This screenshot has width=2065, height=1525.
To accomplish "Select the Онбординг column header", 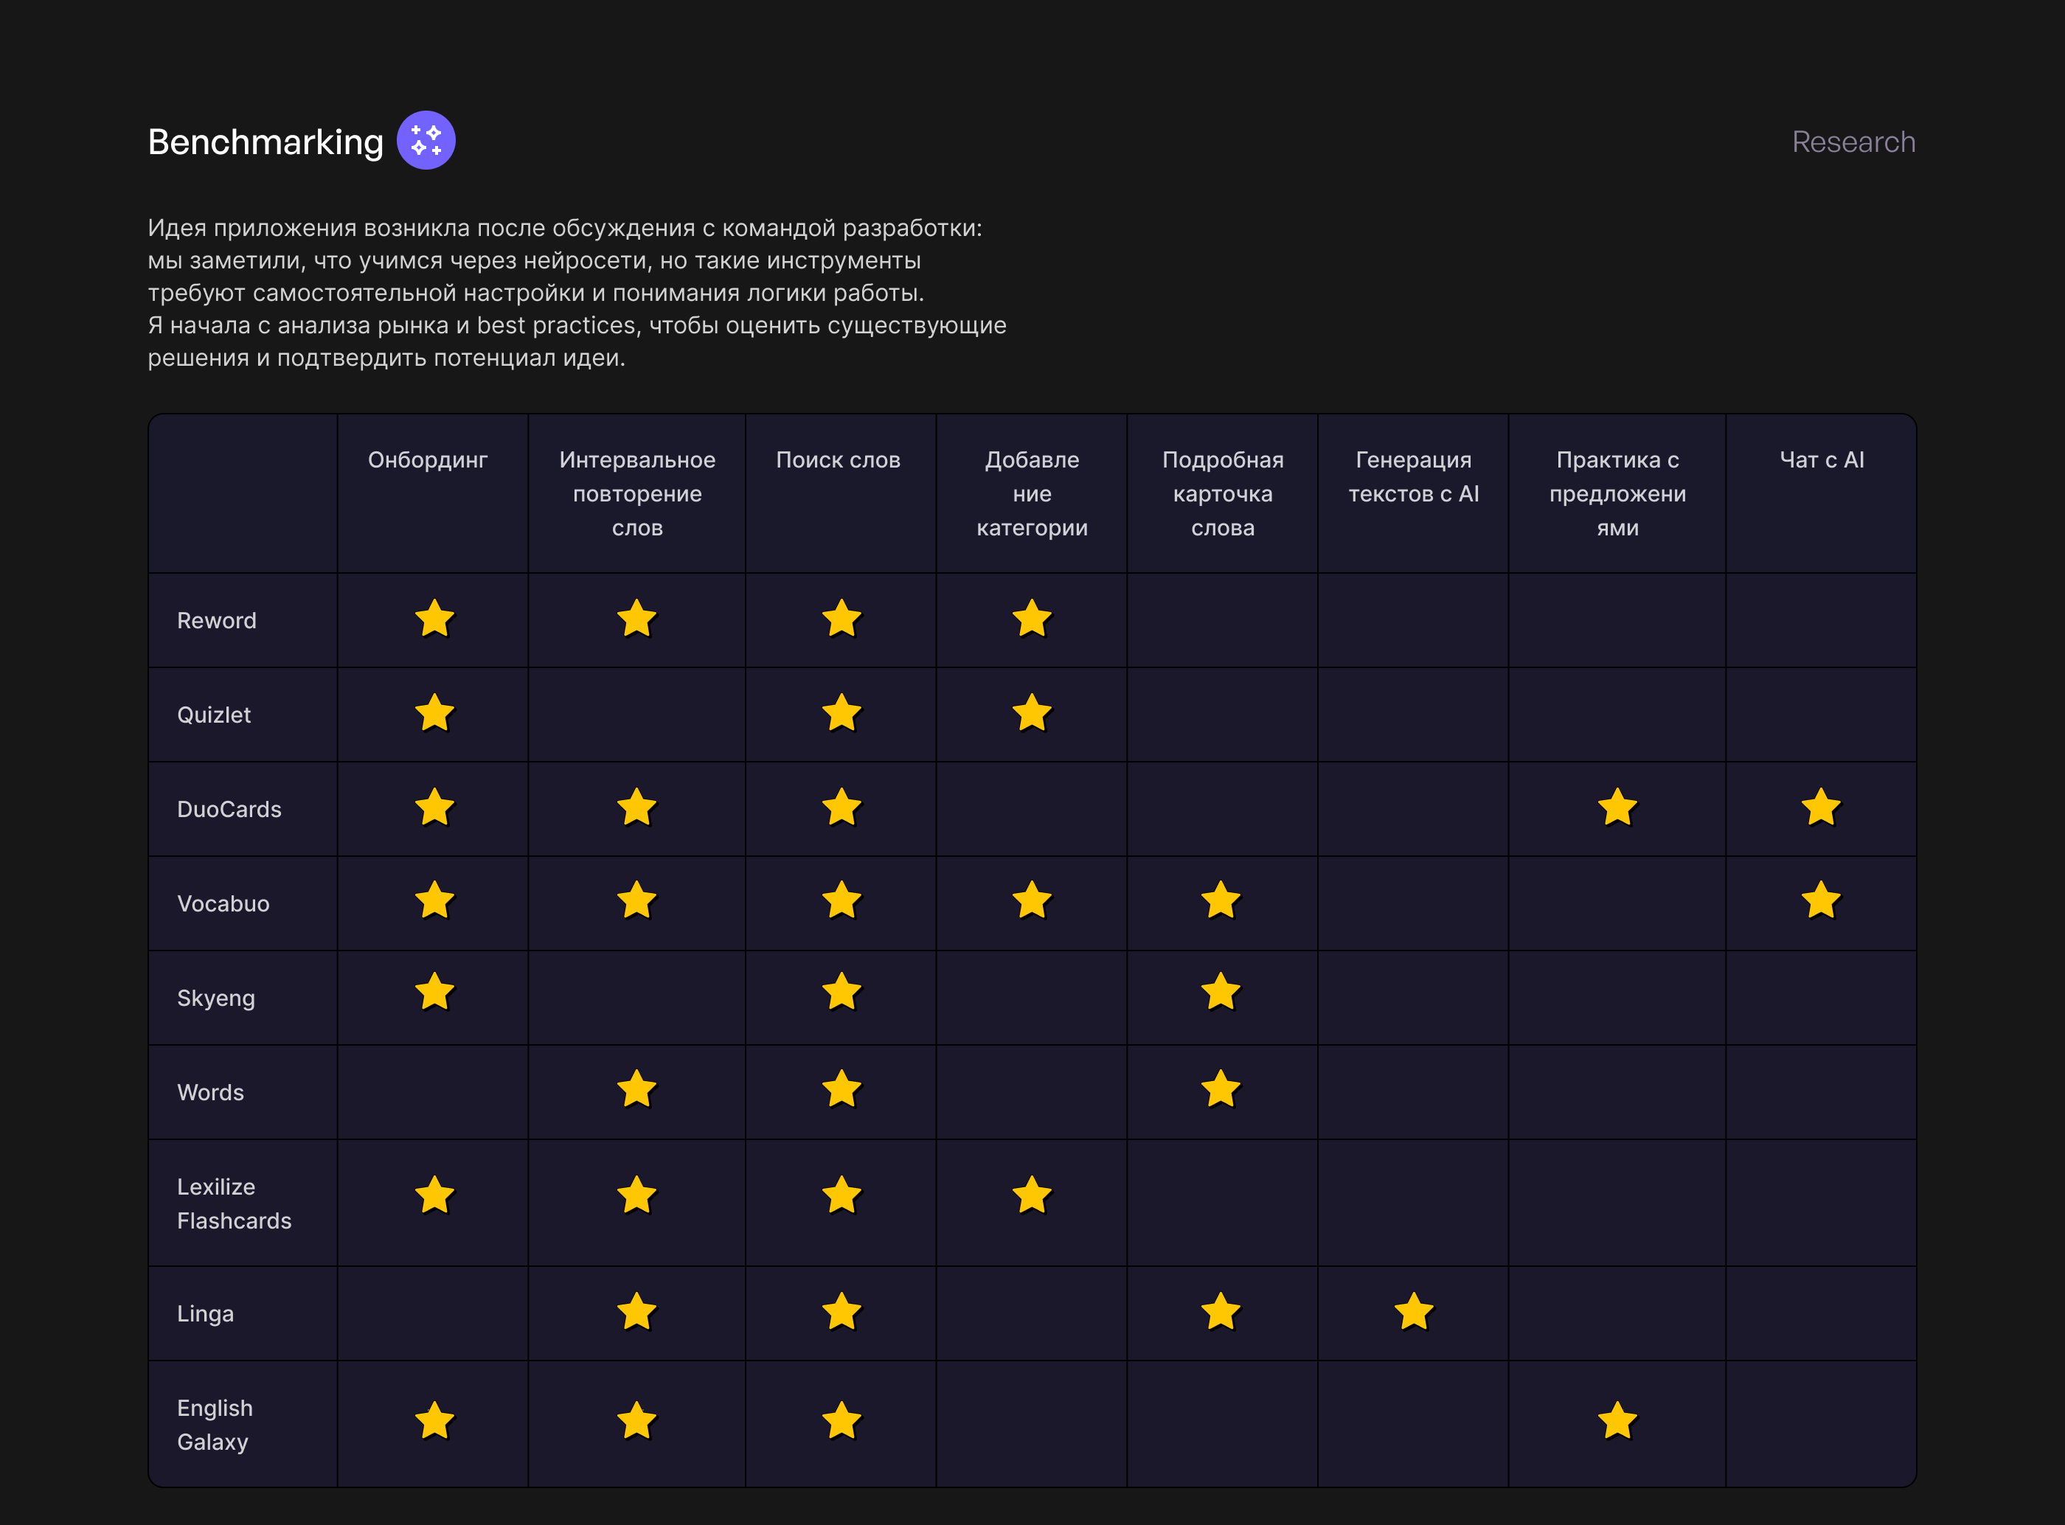I will (x=428, y=459).
